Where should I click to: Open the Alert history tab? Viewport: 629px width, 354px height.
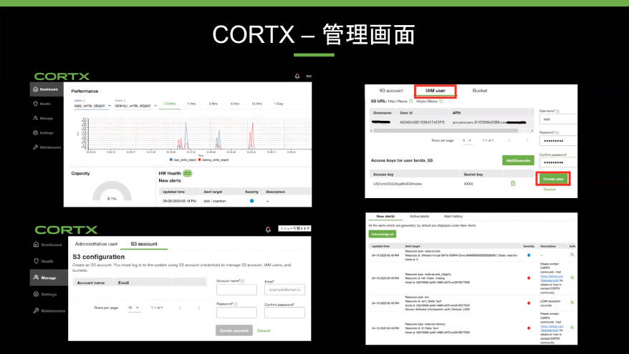click(x=453, y=216)
